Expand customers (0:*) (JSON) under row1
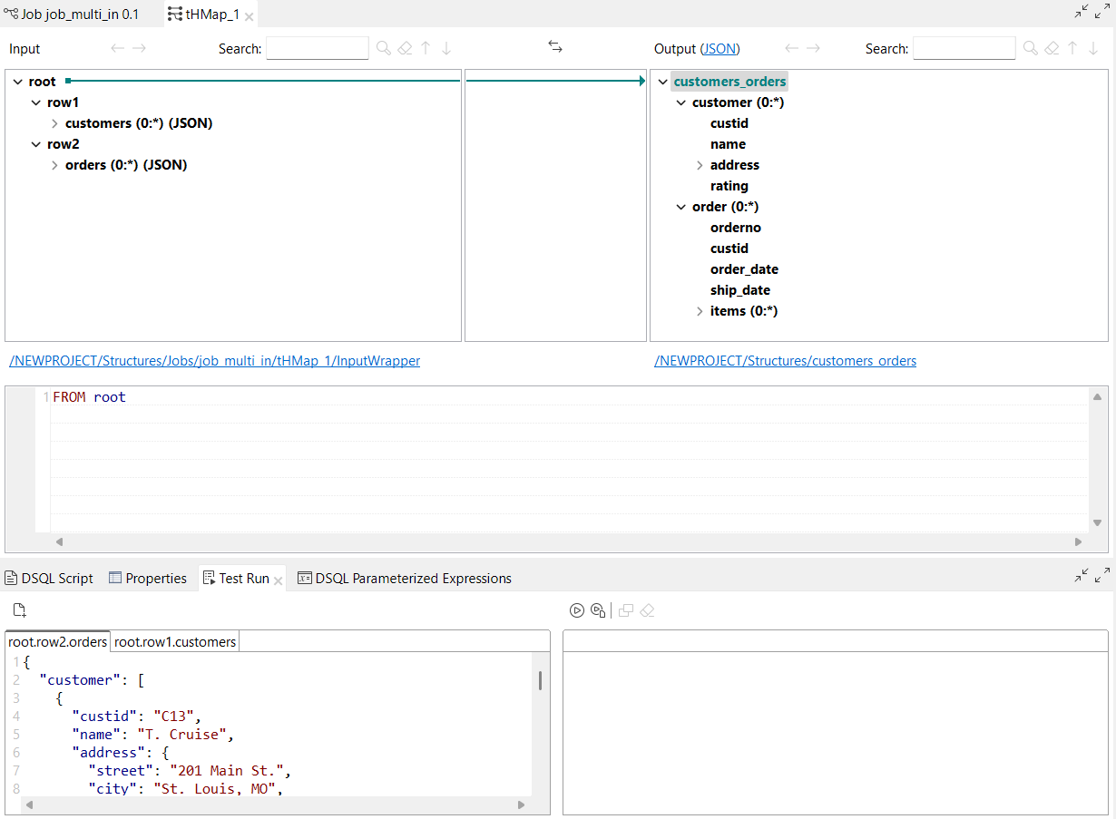This screenshot has height=819, width=1116. 54,122
